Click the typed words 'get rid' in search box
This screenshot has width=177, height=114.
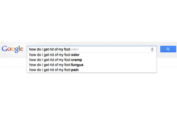coord(49,49)
